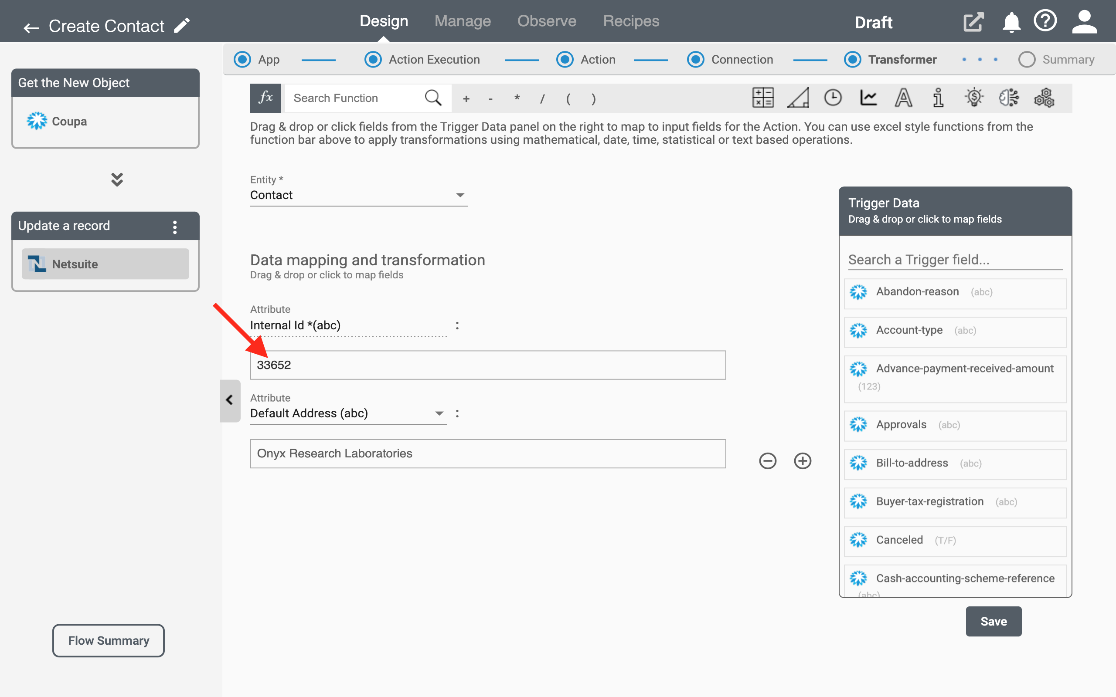This screenshot has height=697, width=1116.
Task: Open the date and time clock icon
Action: (833, 98)
